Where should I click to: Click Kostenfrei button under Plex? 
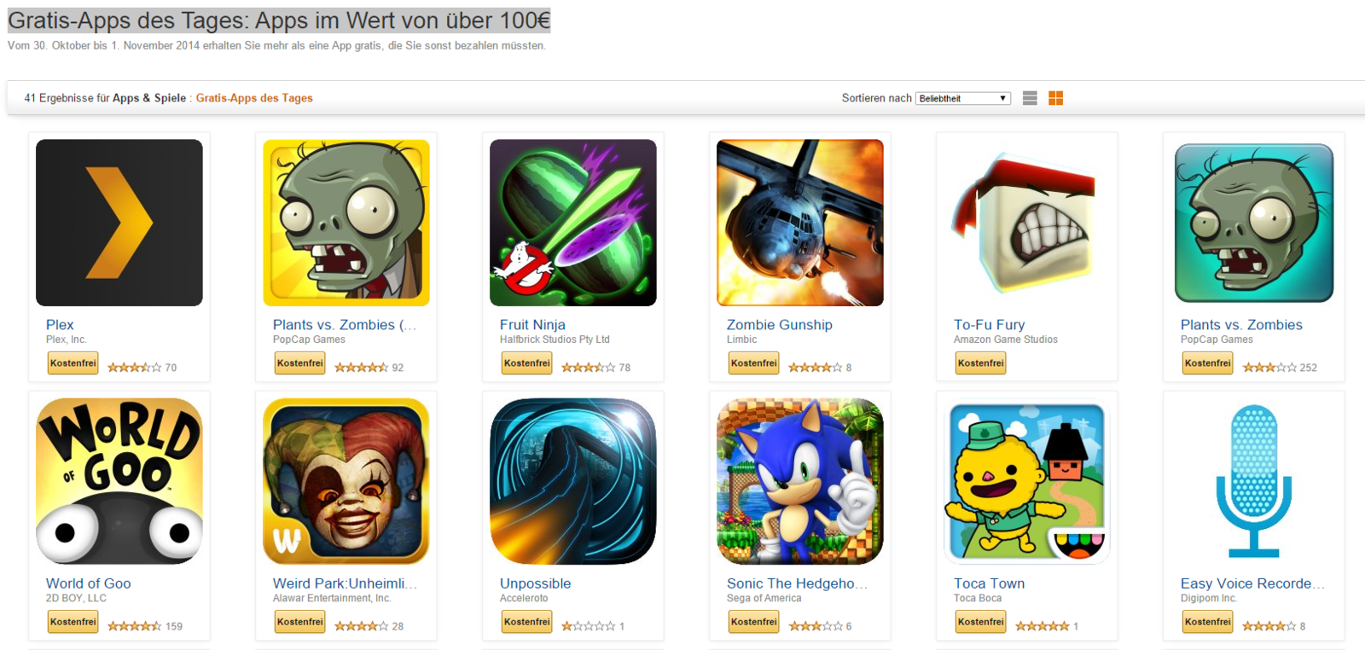(73, 363)
